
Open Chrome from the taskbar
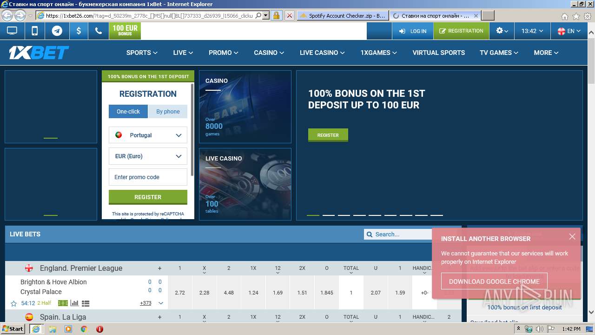(84, 328)
